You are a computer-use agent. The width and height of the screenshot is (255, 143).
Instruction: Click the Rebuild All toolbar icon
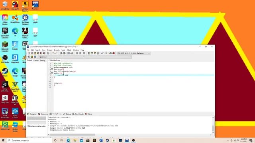98,53
